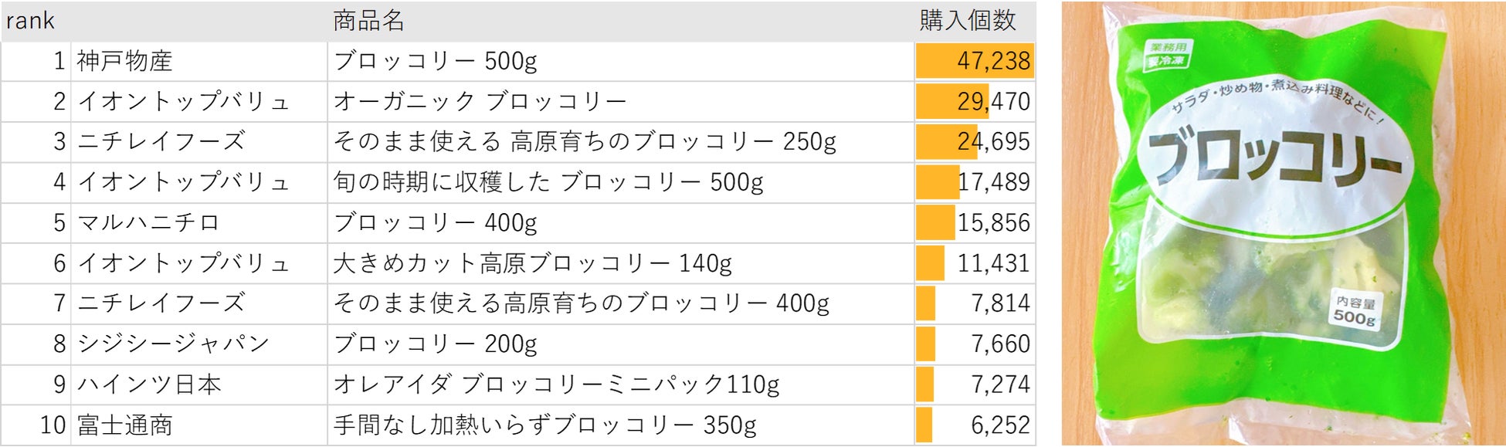Select the 富士通商 maker cell
This screenshot has width=1506, height=447.
[125, 425]
